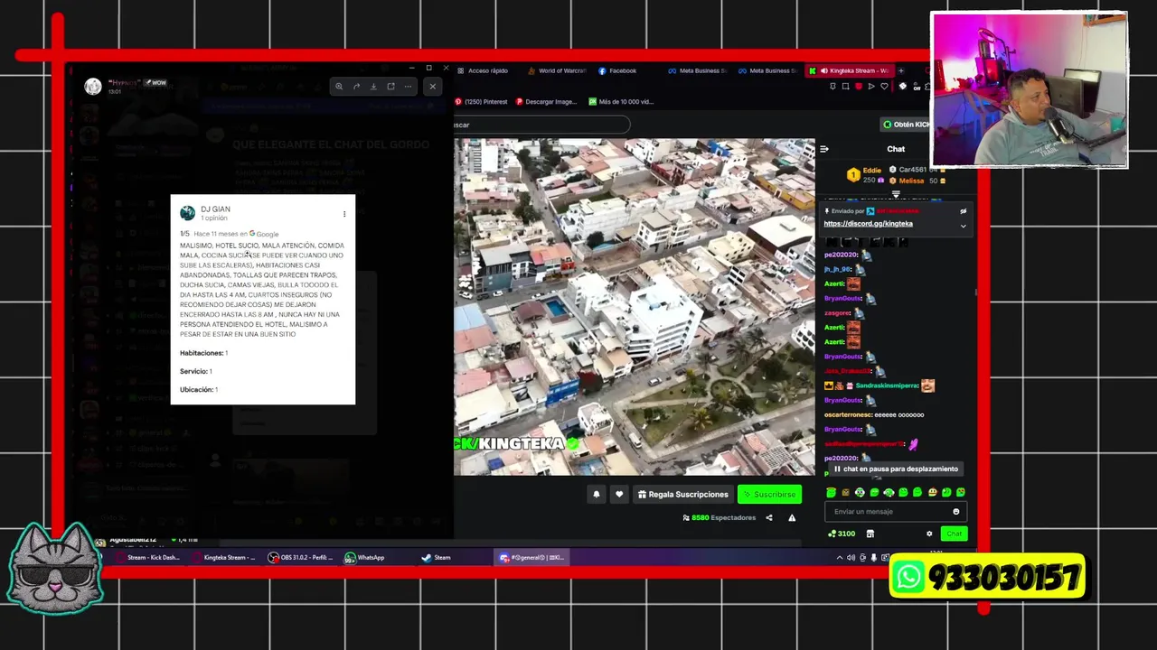Open chat settings gear
1157x650 pixels.
pos(929,534)
